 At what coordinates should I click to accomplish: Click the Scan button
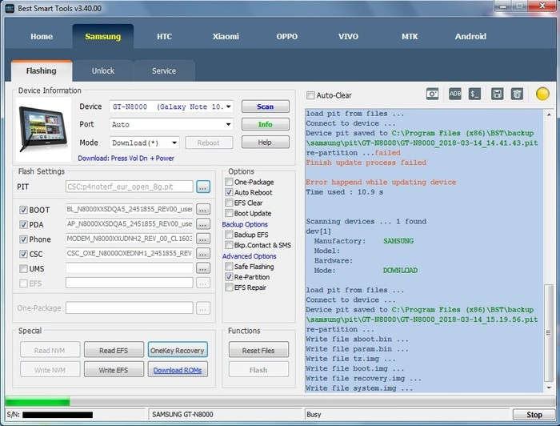coord(266,106)
